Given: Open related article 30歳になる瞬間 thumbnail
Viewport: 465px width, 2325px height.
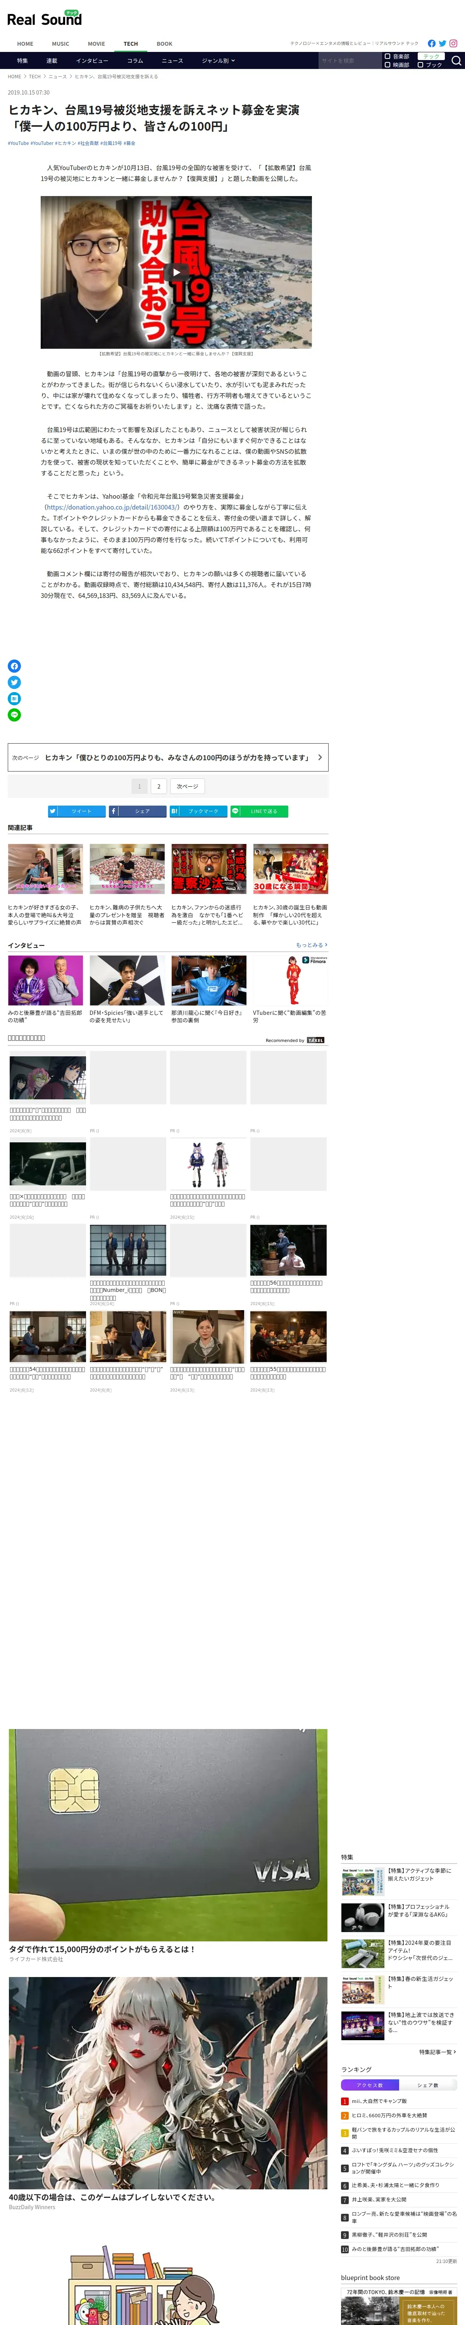Looking at the screenshot, I should [290, 869].
